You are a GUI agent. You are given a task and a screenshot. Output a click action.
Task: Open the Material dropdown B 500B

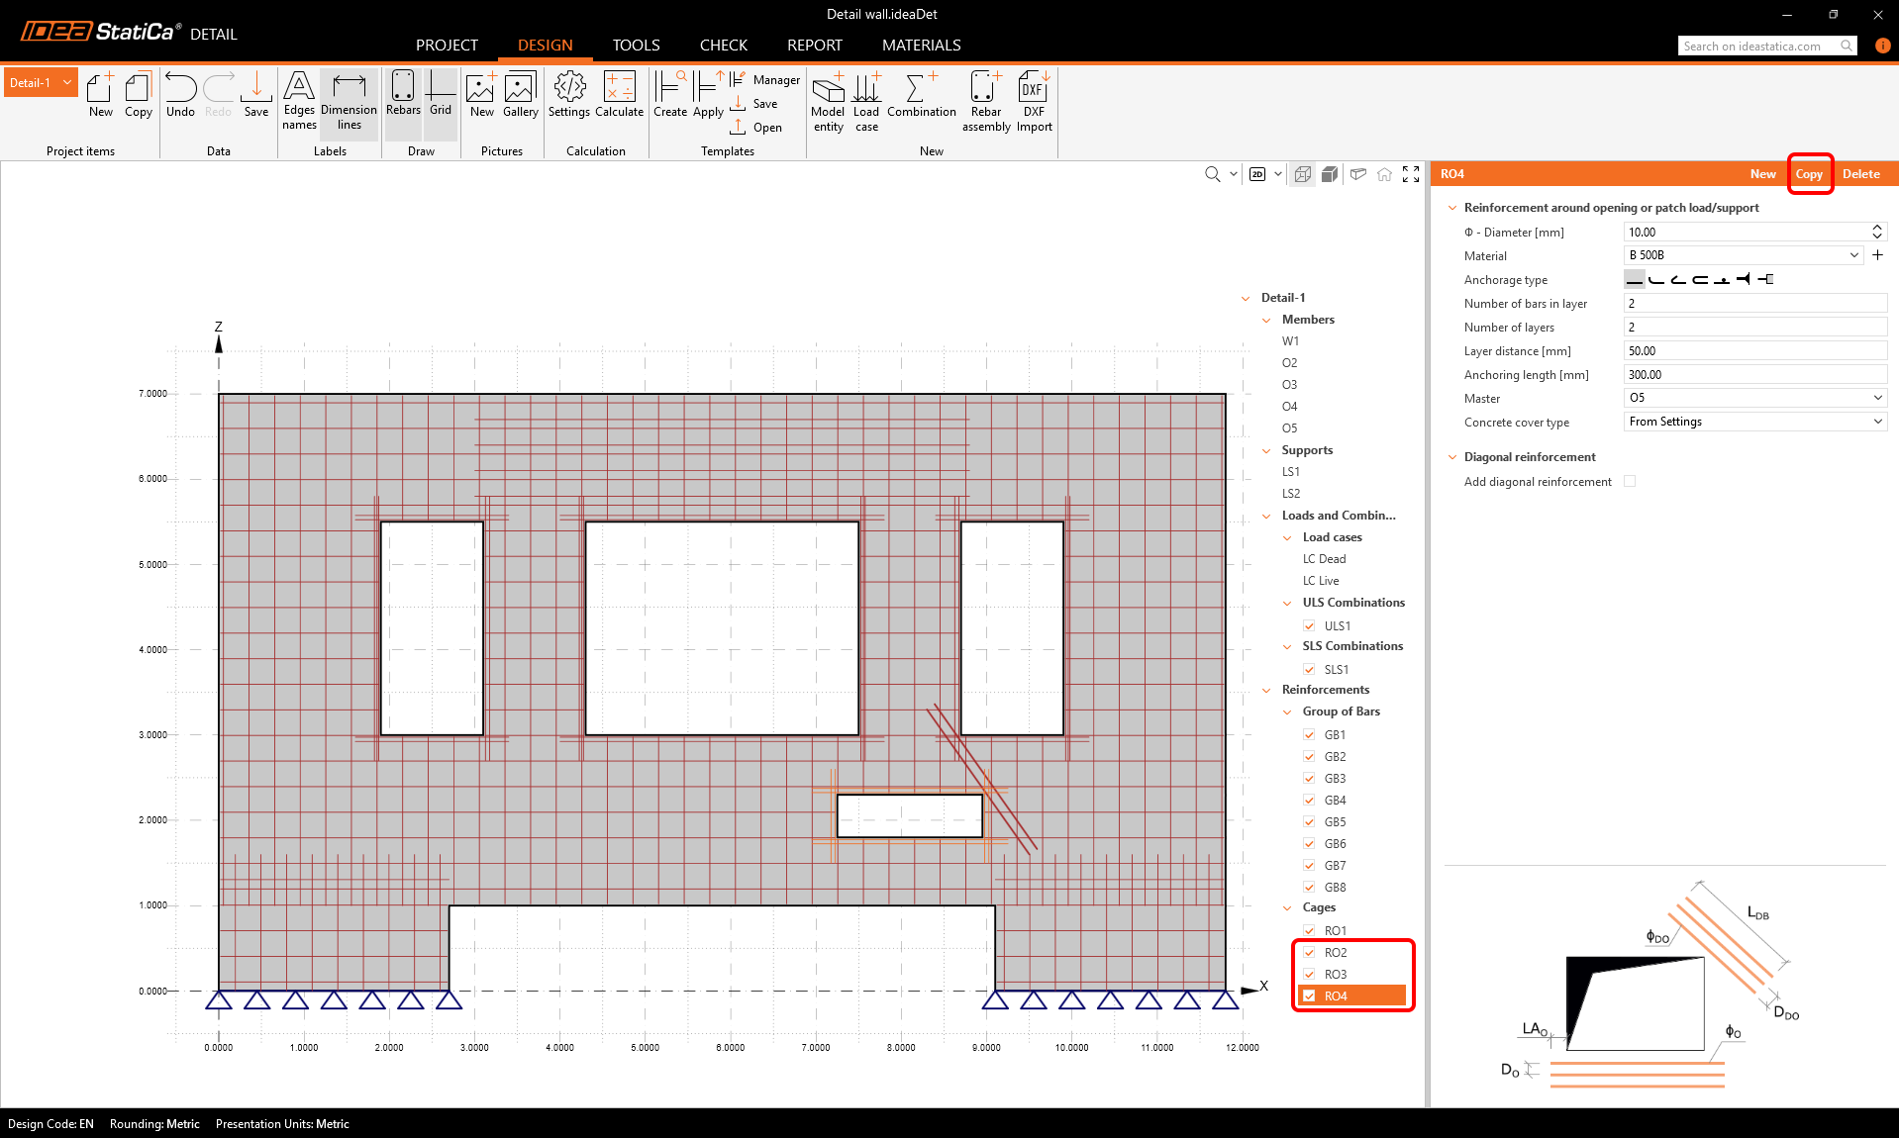(1744, 255)
